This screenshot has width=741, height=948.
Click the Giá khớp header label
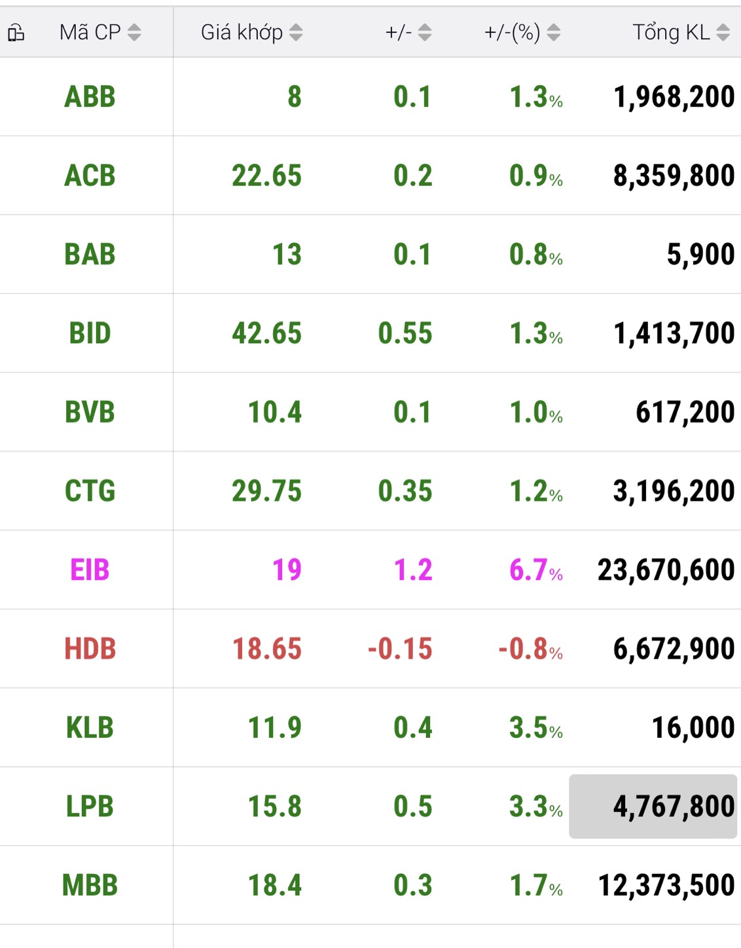click(242, 32)
